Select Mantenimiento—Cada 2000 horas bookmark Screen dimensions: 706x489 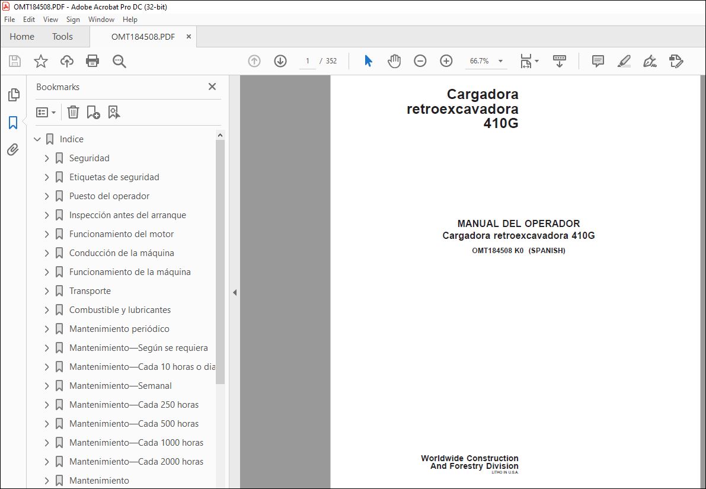tap(136, 462)
